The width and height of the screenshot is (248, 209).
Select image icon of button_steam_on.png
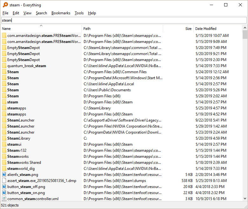4,193
